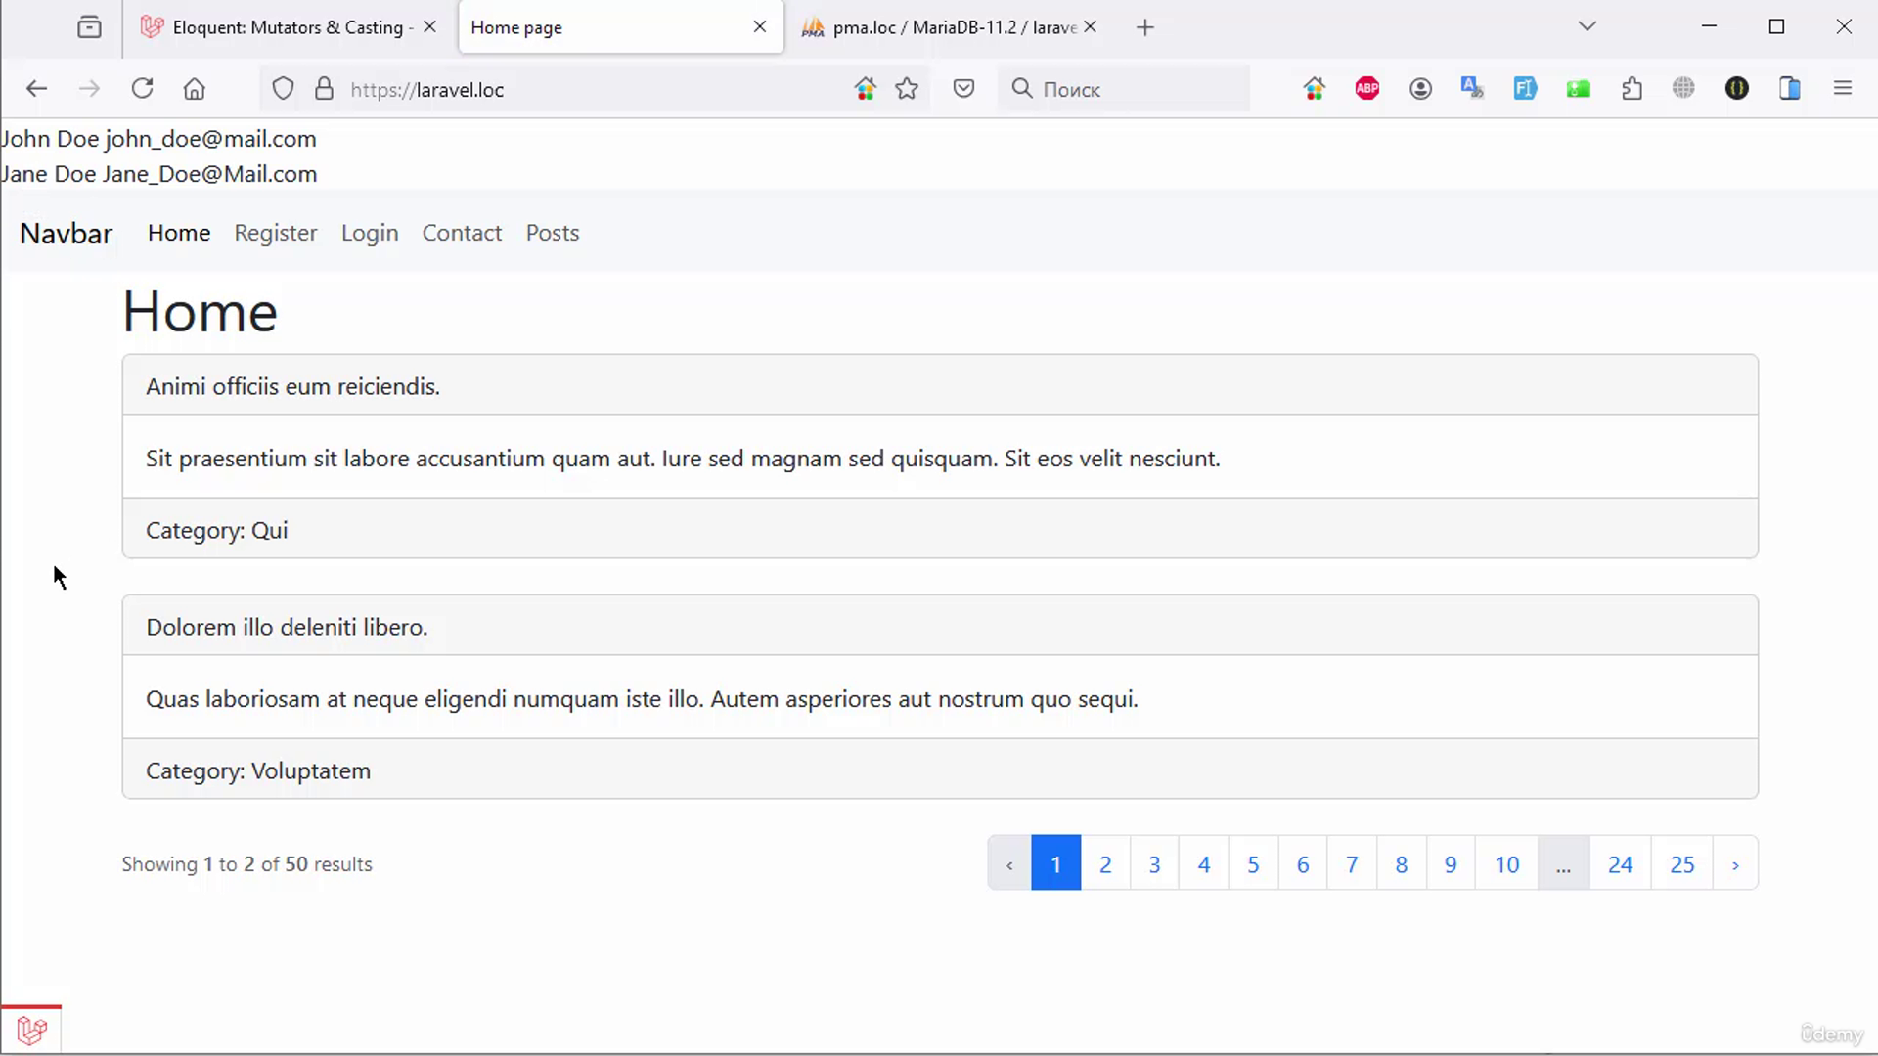
Task: Open the extensions puzzle menu
Action: (x=1632, y=89)
